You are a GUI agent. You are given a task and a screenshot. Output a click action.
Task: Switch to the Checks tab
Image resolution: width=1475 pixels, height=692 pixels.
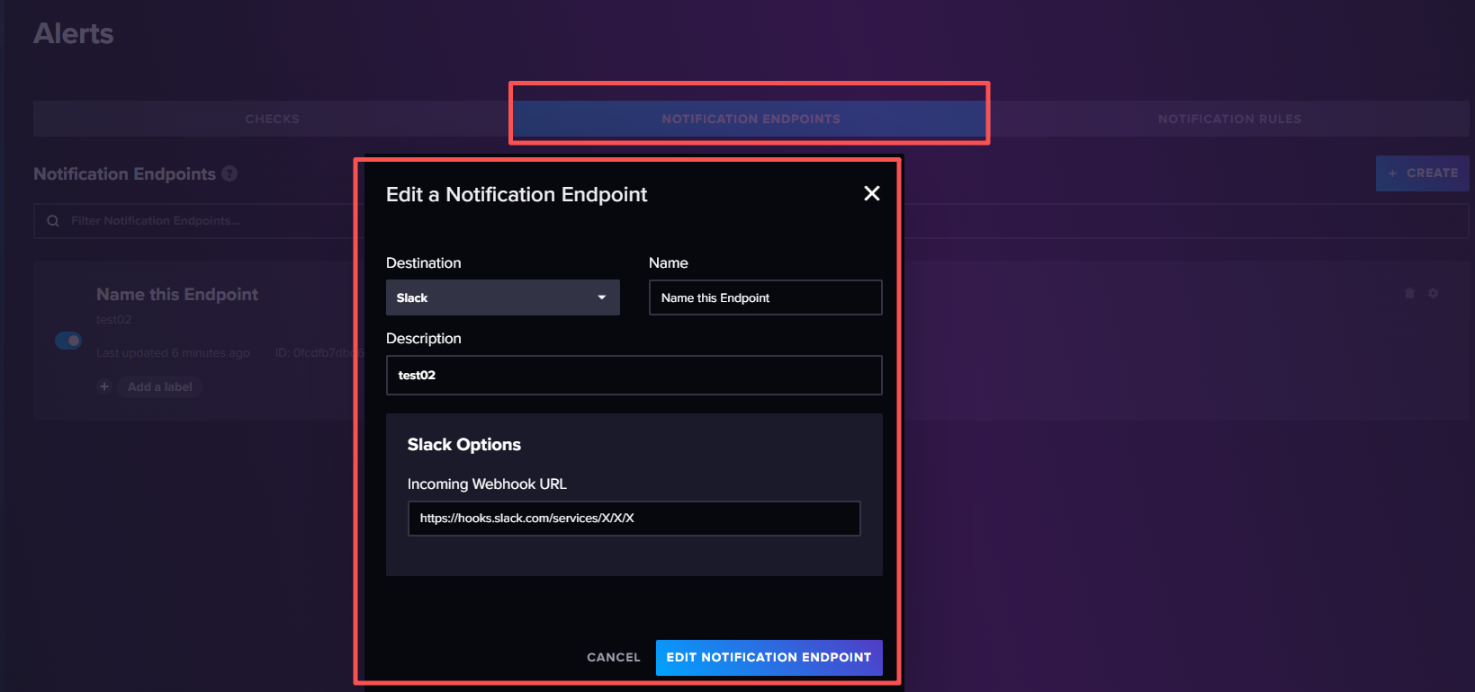tap(272, 119)
